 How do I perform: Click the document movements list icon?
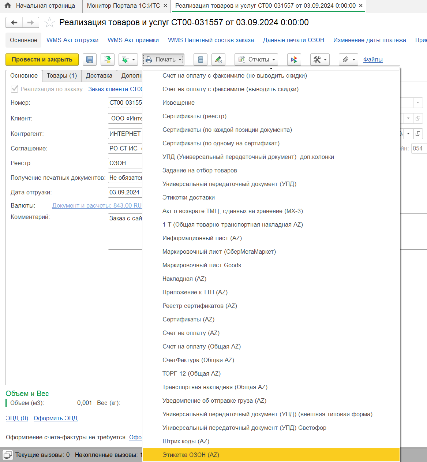(x=201, y=60)
